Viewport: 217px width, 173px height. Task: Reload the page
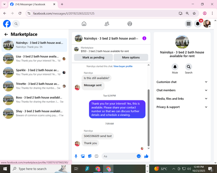[x=20, y=13]
